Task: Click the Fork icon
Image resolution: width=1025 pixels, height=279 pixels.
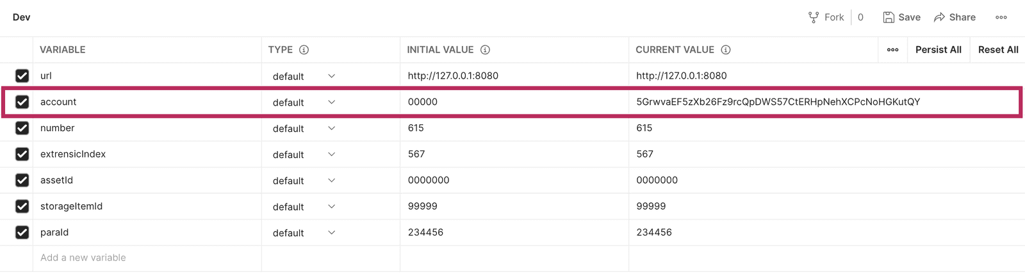Action: coord(813,17)
